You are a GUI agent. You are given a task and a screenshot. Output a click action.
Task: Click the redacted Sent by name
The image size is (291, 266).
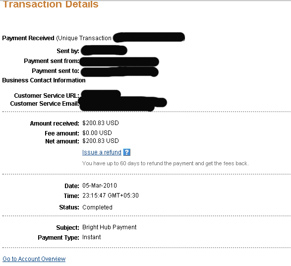pyautogui.click(x=104, y=50)
